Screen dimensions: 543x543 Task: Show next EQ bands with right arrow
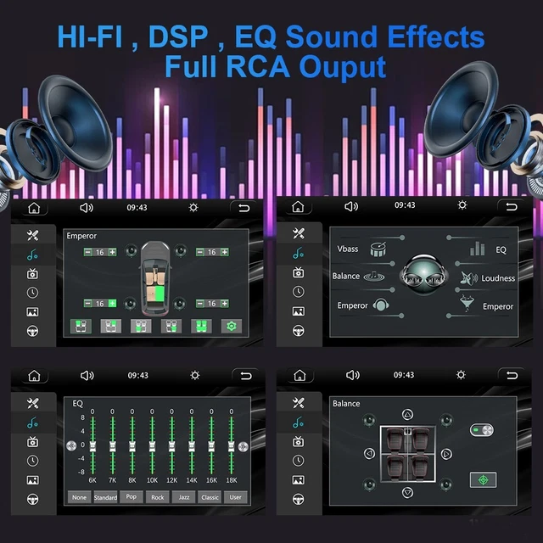[x=243, y=445]
